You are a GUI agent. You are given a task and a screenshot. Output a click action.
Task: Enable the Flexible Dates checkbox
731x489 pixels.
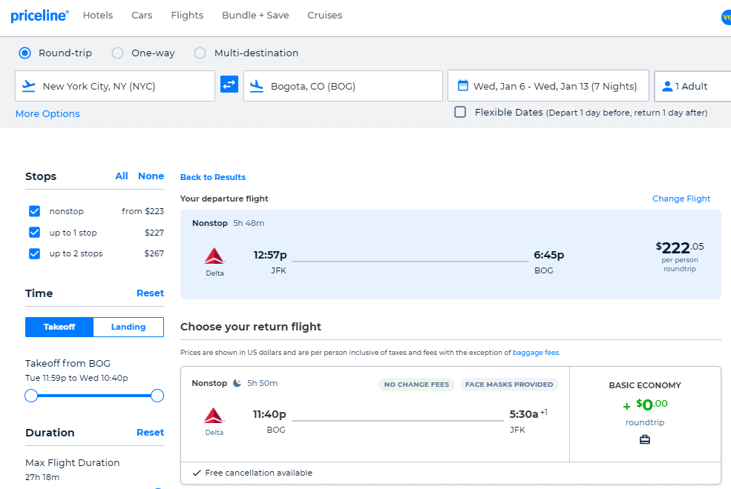click(460, 112)
